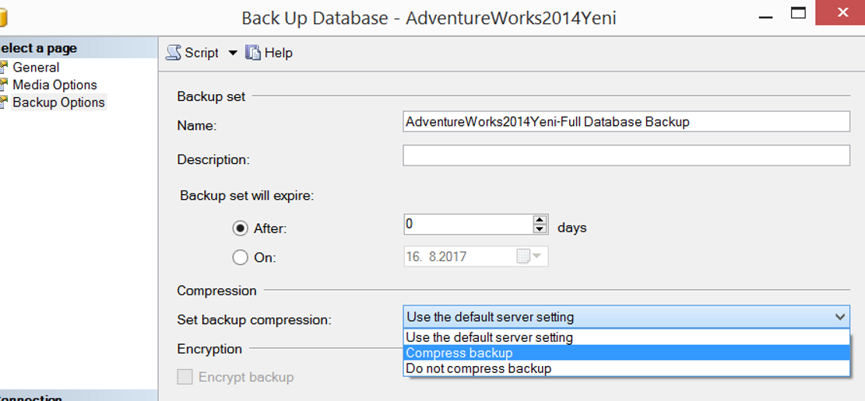Viewport: 865px width, 401px height.
Task: Select the On date radio button
Action: tap(240, 257)
